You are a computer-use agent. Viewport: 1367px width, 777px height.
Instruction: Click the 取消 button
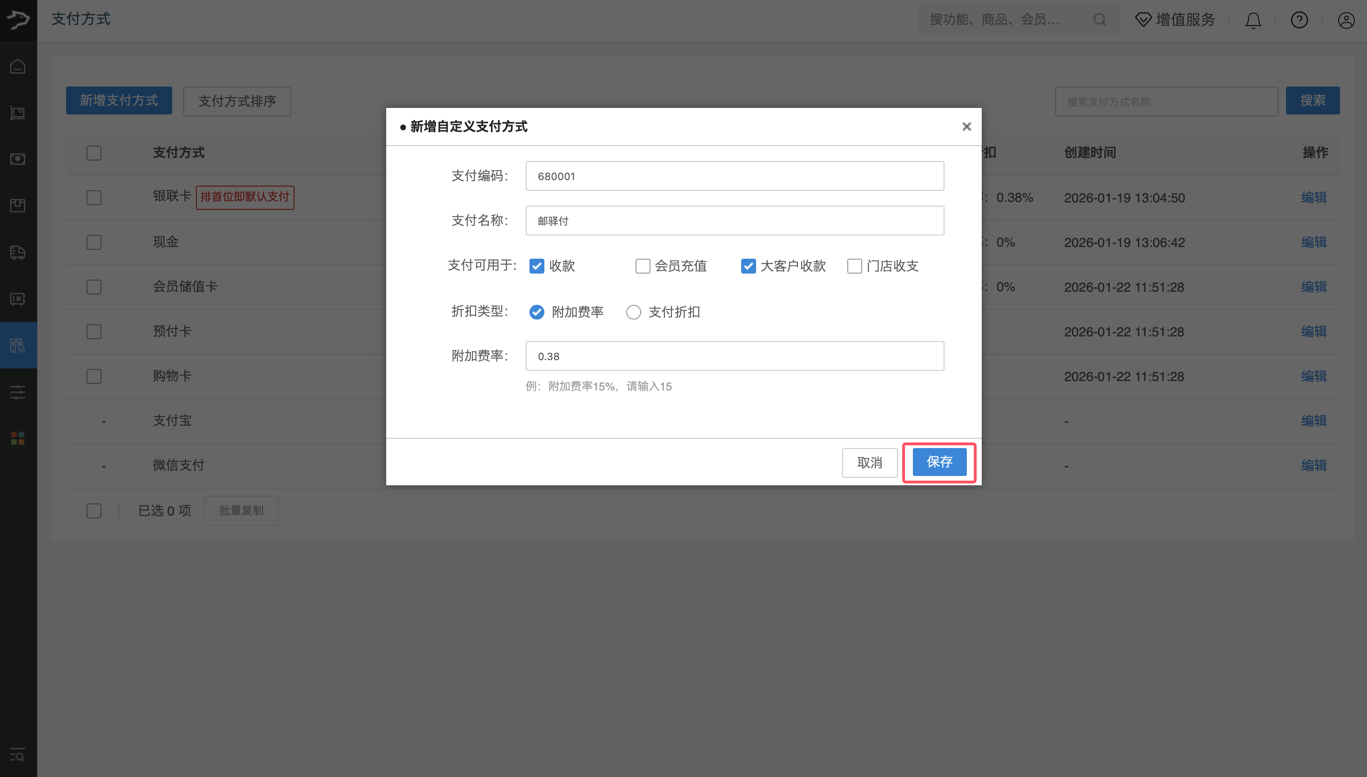click(869, 462)
